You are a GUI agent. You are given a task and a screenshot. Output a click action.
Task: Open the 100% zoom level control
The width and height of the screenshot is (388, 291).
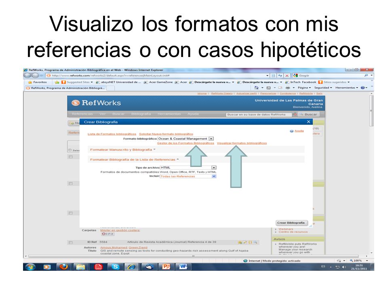coord(358,261)
